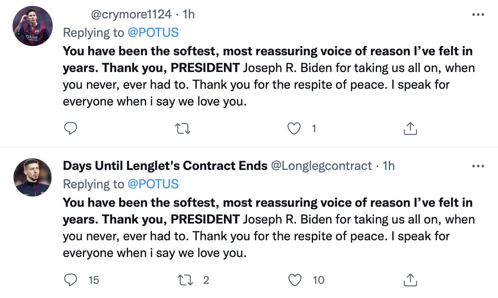The height and width of the screenshot is (298, 498).
Task: Open first tweet's 1h timestamp
Action: point(189,15)
